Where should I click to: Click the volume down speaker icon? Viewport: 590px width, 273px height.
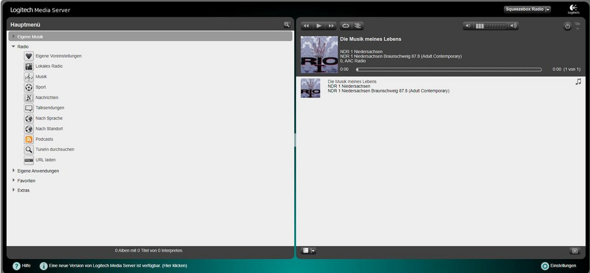coord(468,26)
